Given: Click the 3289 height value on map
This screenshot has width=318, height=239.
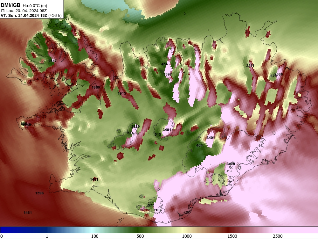Looking at the screenshot, I should (135, 127).
